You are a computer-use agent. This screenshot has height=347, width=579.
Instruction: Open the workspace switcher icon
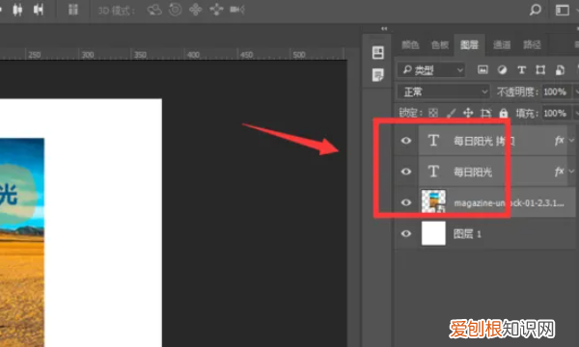pos(562,10)
